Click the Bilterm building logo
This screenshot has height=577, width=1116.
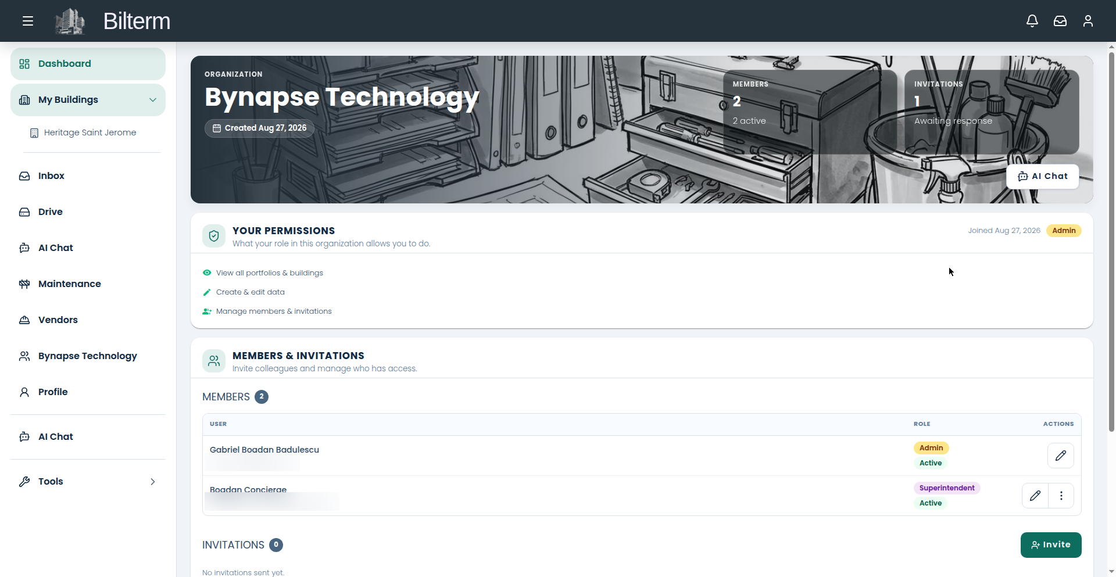coord(70,21)
